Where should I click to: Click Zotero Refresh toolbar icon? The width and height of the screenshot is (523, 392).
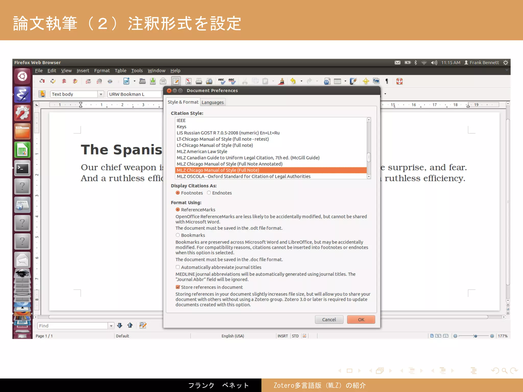pyautogui.click(x=88, y=81)
